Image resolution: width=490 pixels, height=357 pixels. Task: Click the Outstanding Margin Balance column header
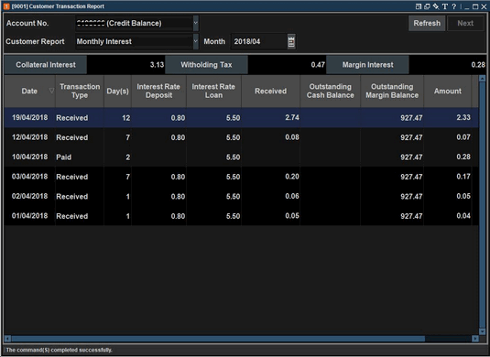pyautogui.click(x=392, y=91)
